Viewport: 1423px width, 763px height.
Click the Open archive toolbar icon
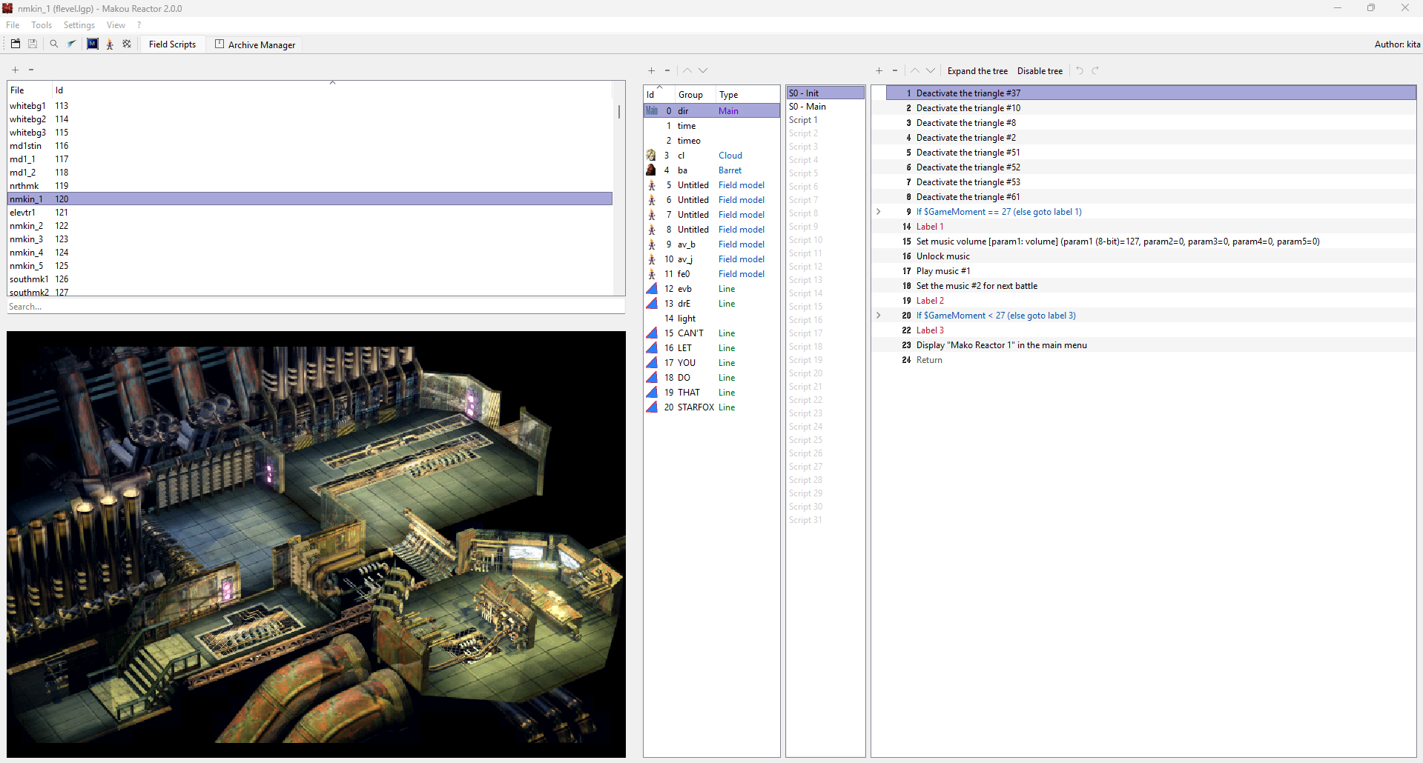[15, 44]
